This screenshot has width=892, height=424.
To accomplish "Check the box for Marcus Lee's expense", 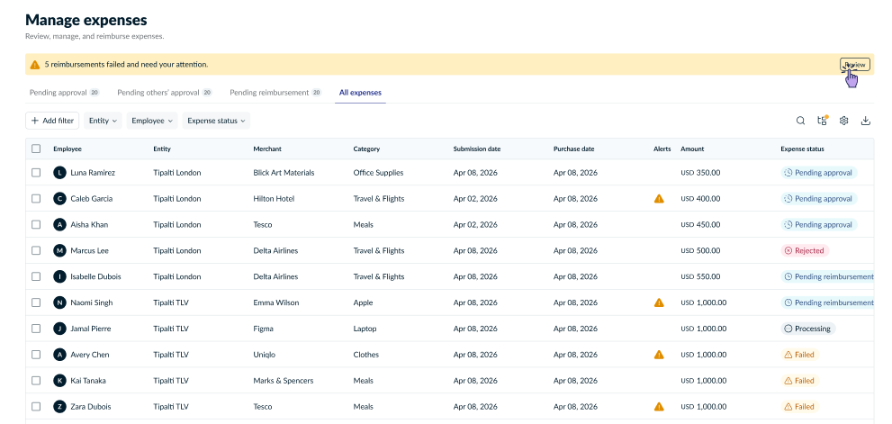I will pyautogui.click(x=36, y=250).
